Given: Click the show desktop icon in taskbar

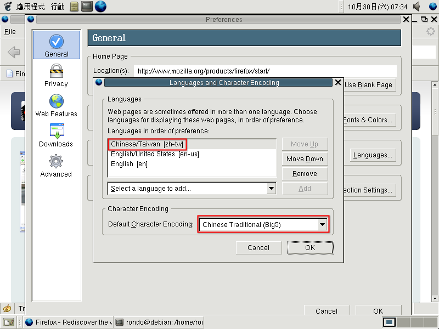Looking at the screenshot, I should 8,322.
